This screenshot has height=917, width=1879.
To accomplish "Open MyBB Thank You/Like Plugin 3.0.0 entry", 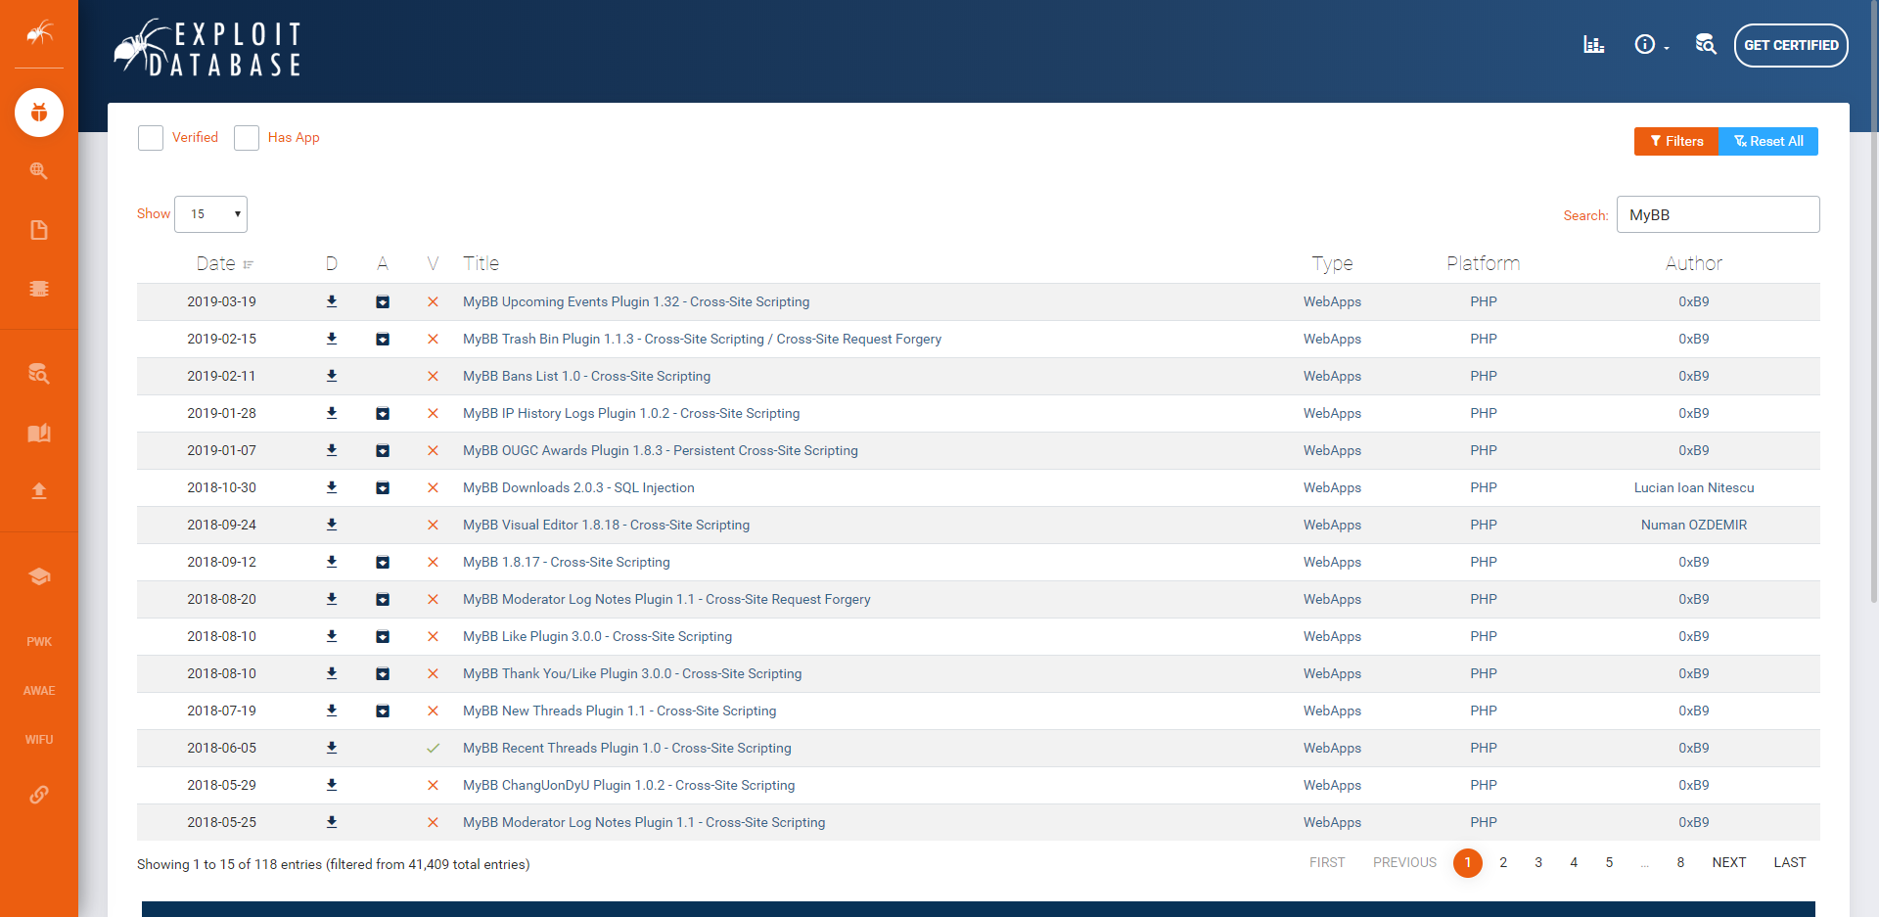I will (632, 673).
